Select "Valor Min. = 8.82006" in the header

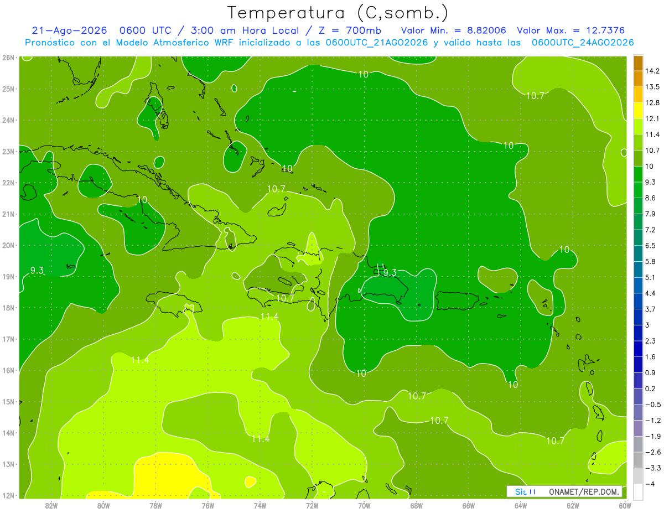[x=453, y=30]
